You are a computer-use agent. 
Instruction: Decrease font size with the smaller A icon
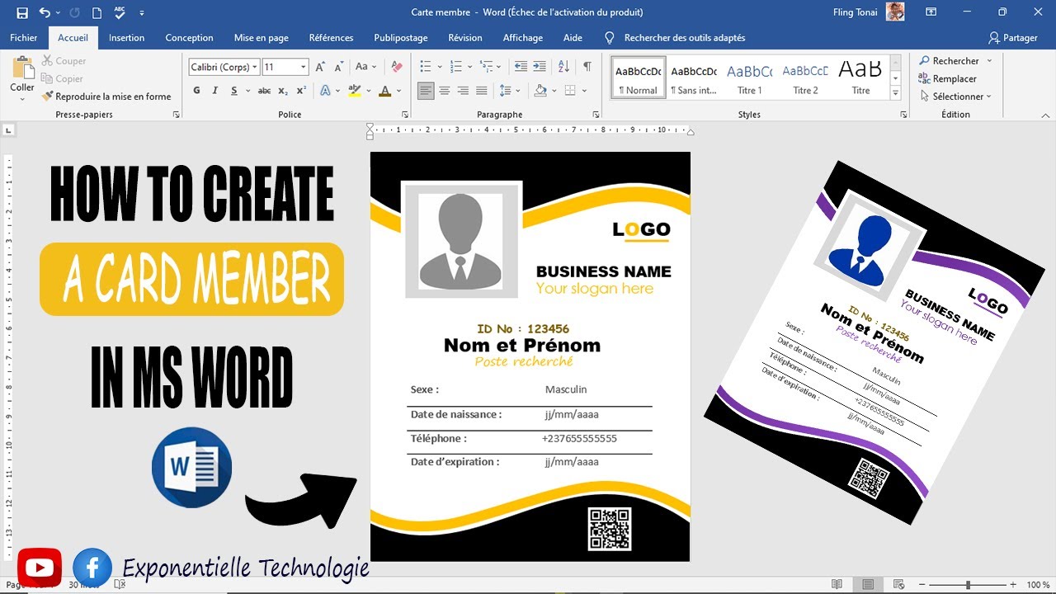[x=339, y=67]
